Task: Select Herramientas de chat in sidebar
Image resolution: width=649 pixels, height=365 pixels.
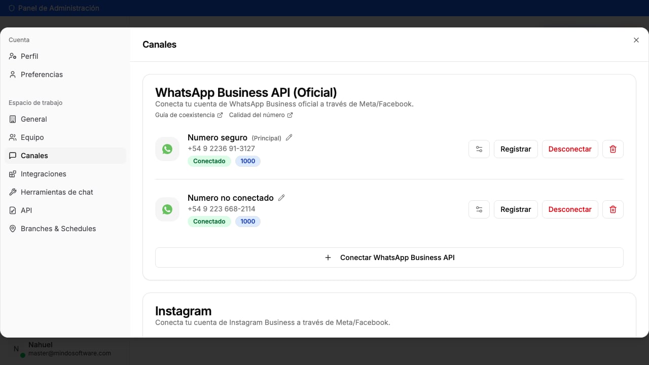Action: 57,192
